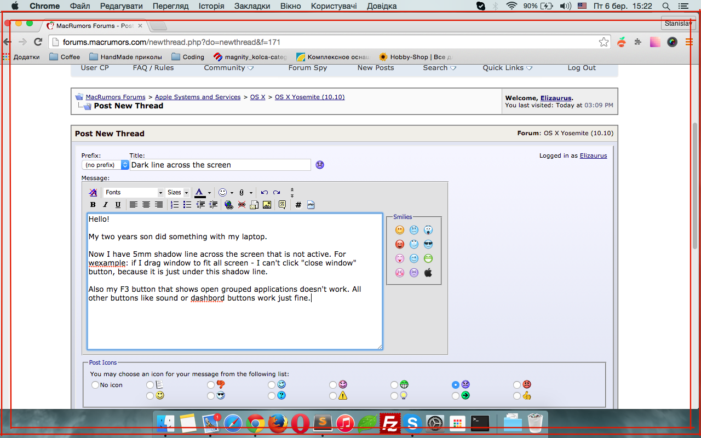Go to the OS X Yosemite (10.10) breadcrumb link
The width and height of the screenshot is (701, 438).
pos(309,97)
